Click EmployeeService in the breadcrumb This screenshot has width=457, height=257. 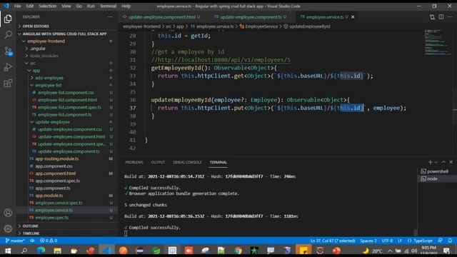261,26
